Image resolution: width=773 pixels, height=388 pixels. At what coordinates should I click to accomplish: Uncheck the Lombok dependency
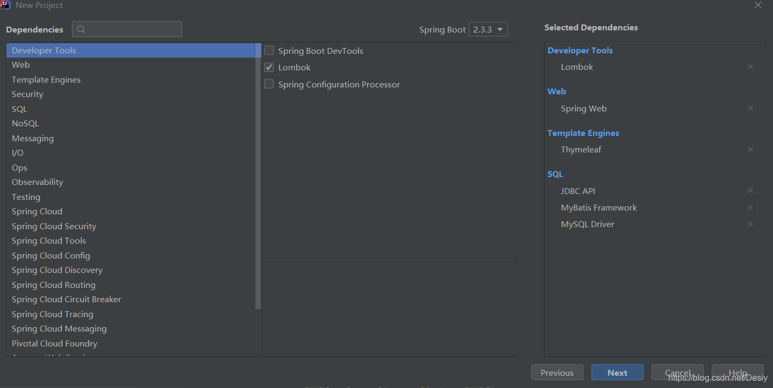tap(269, 67)
